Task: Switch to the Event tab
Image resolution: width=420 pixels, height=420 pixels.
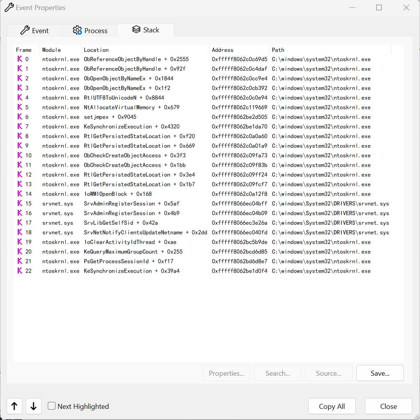Action: pos(35,31)
